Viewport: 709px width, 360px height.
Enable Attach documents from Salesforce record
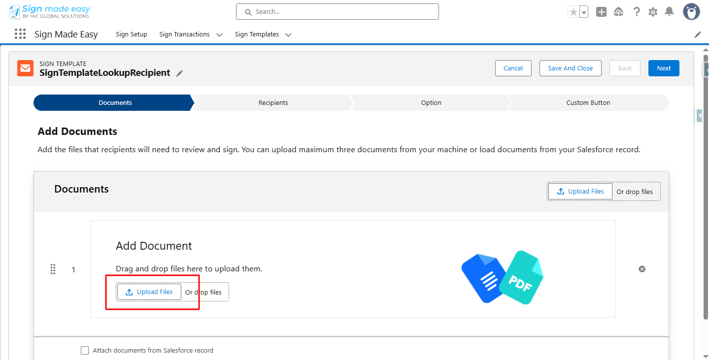click(x=85, y=351)
